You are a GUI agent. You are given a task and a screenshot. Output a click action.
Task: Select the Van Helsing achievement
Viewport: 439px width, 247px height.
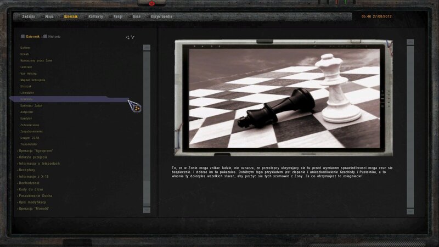tap(28, 73)
